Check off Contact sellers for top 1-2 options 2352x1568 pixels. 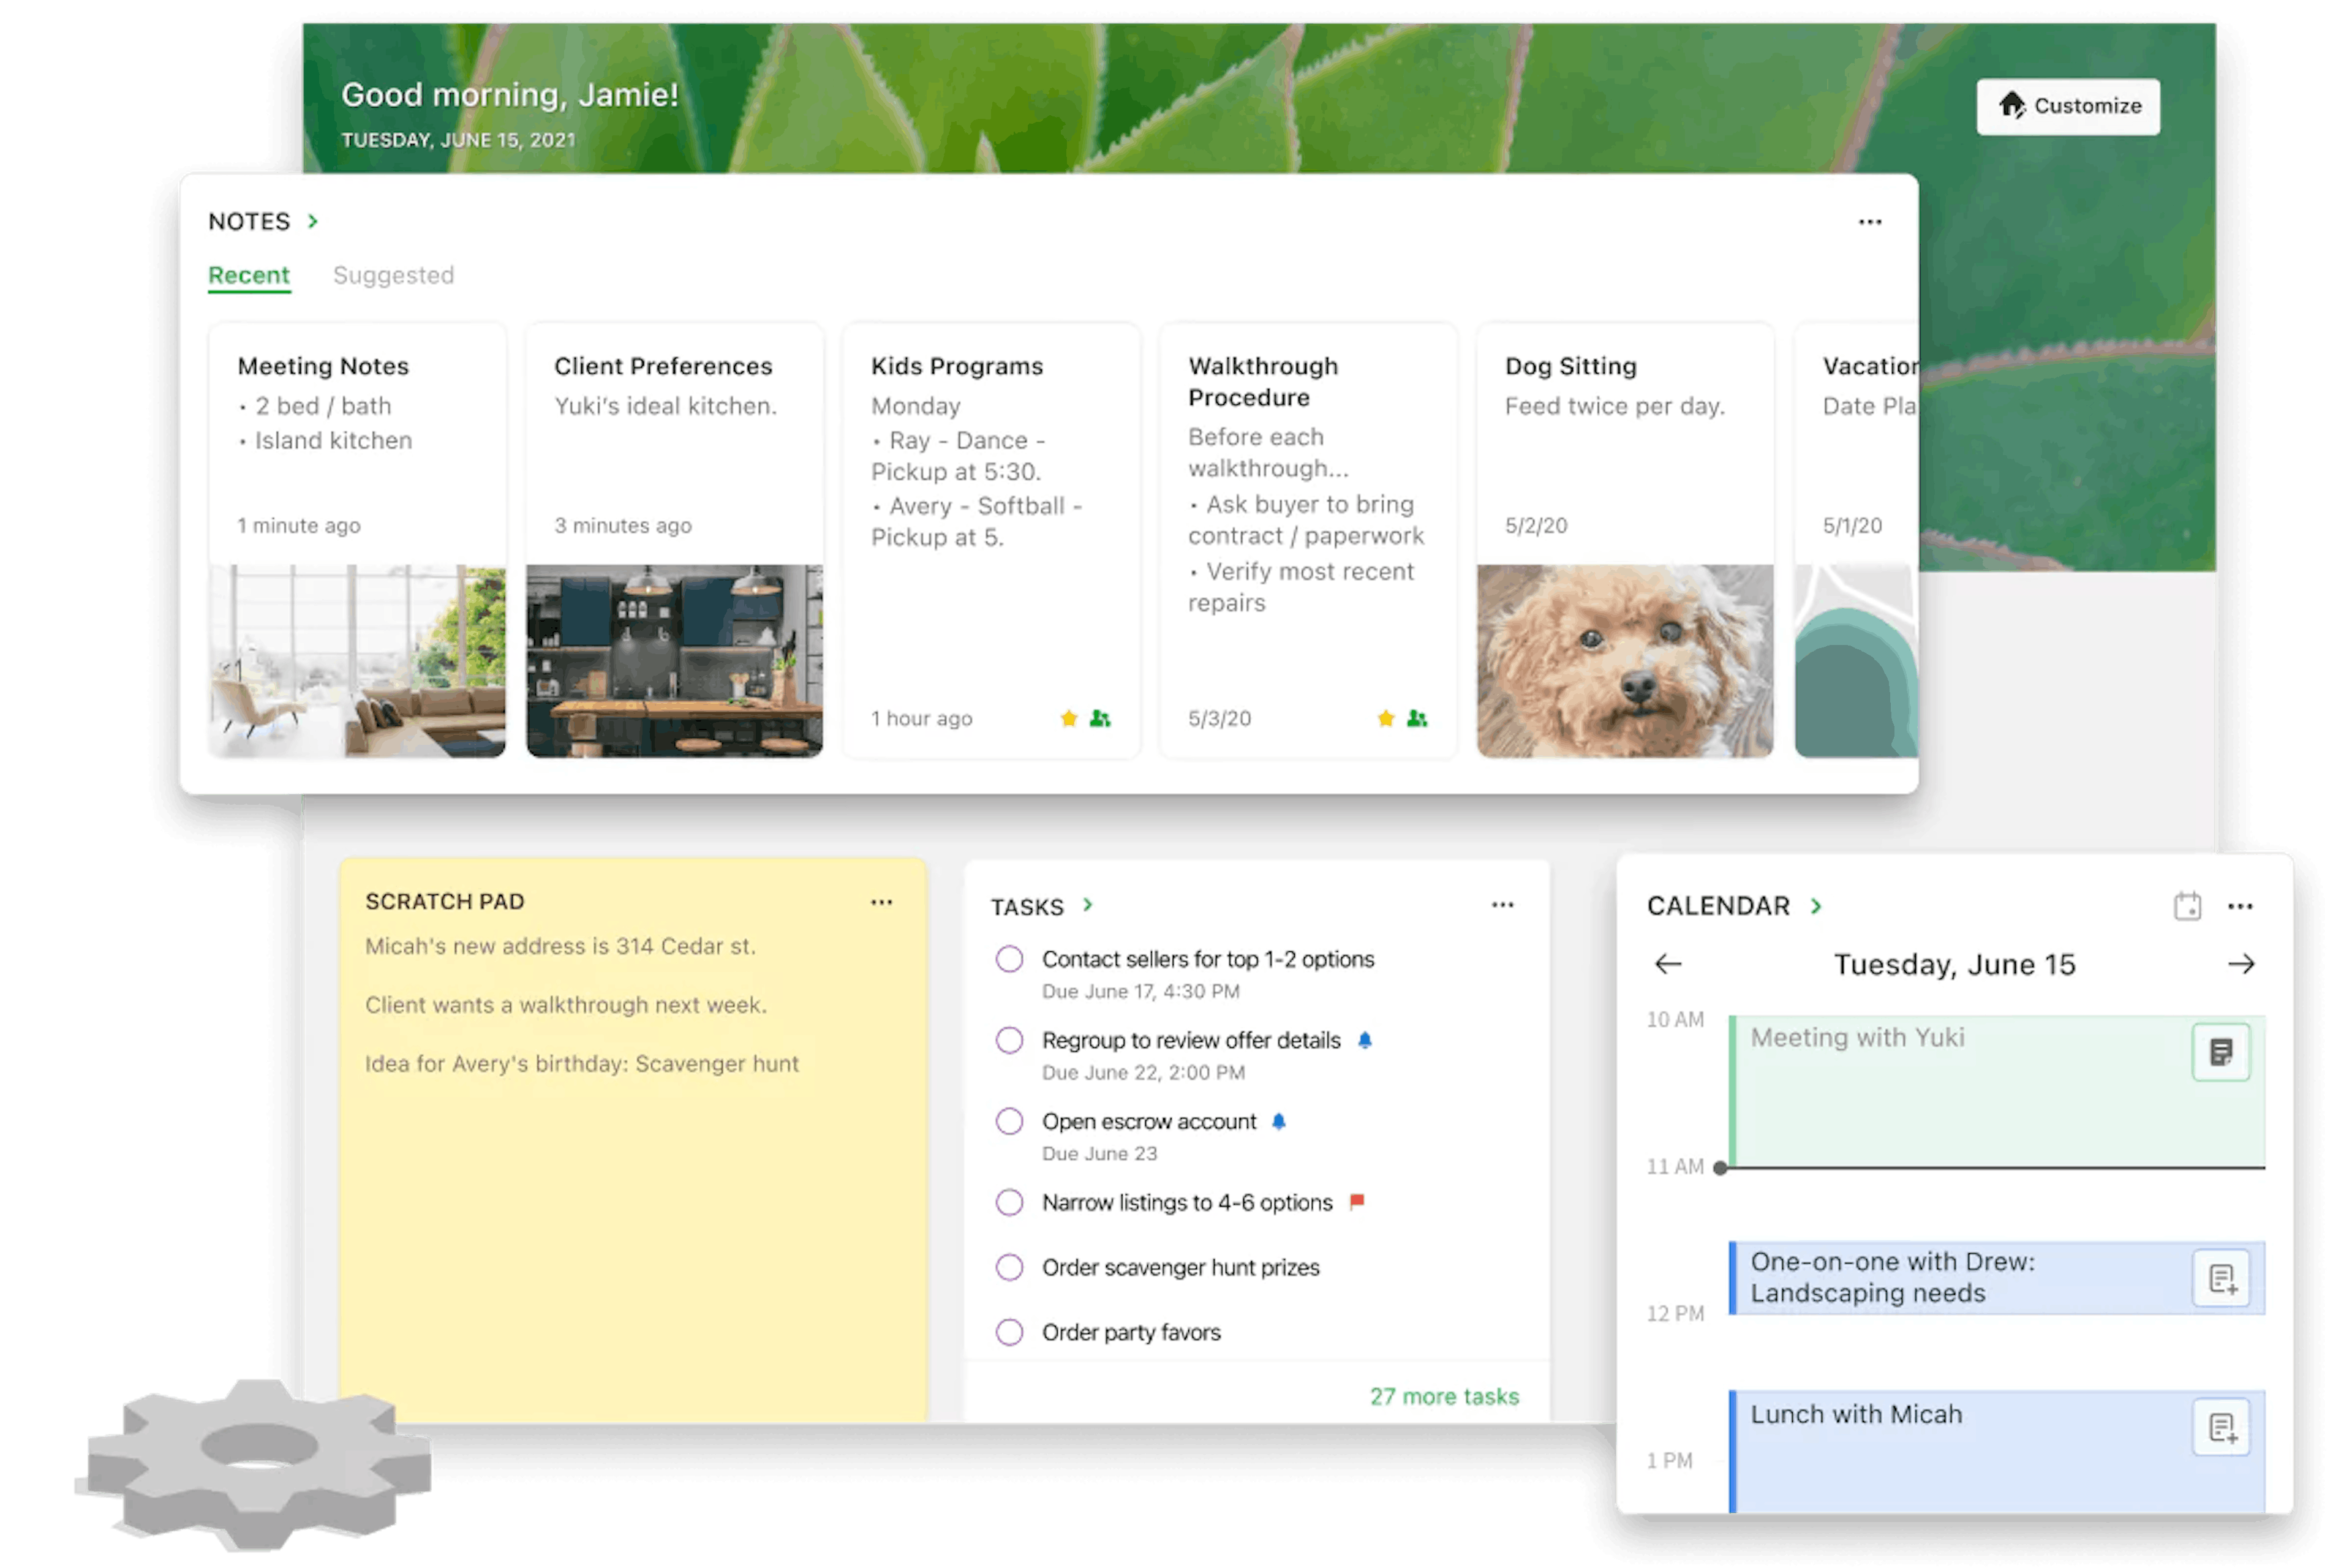tap(1009, 959)
